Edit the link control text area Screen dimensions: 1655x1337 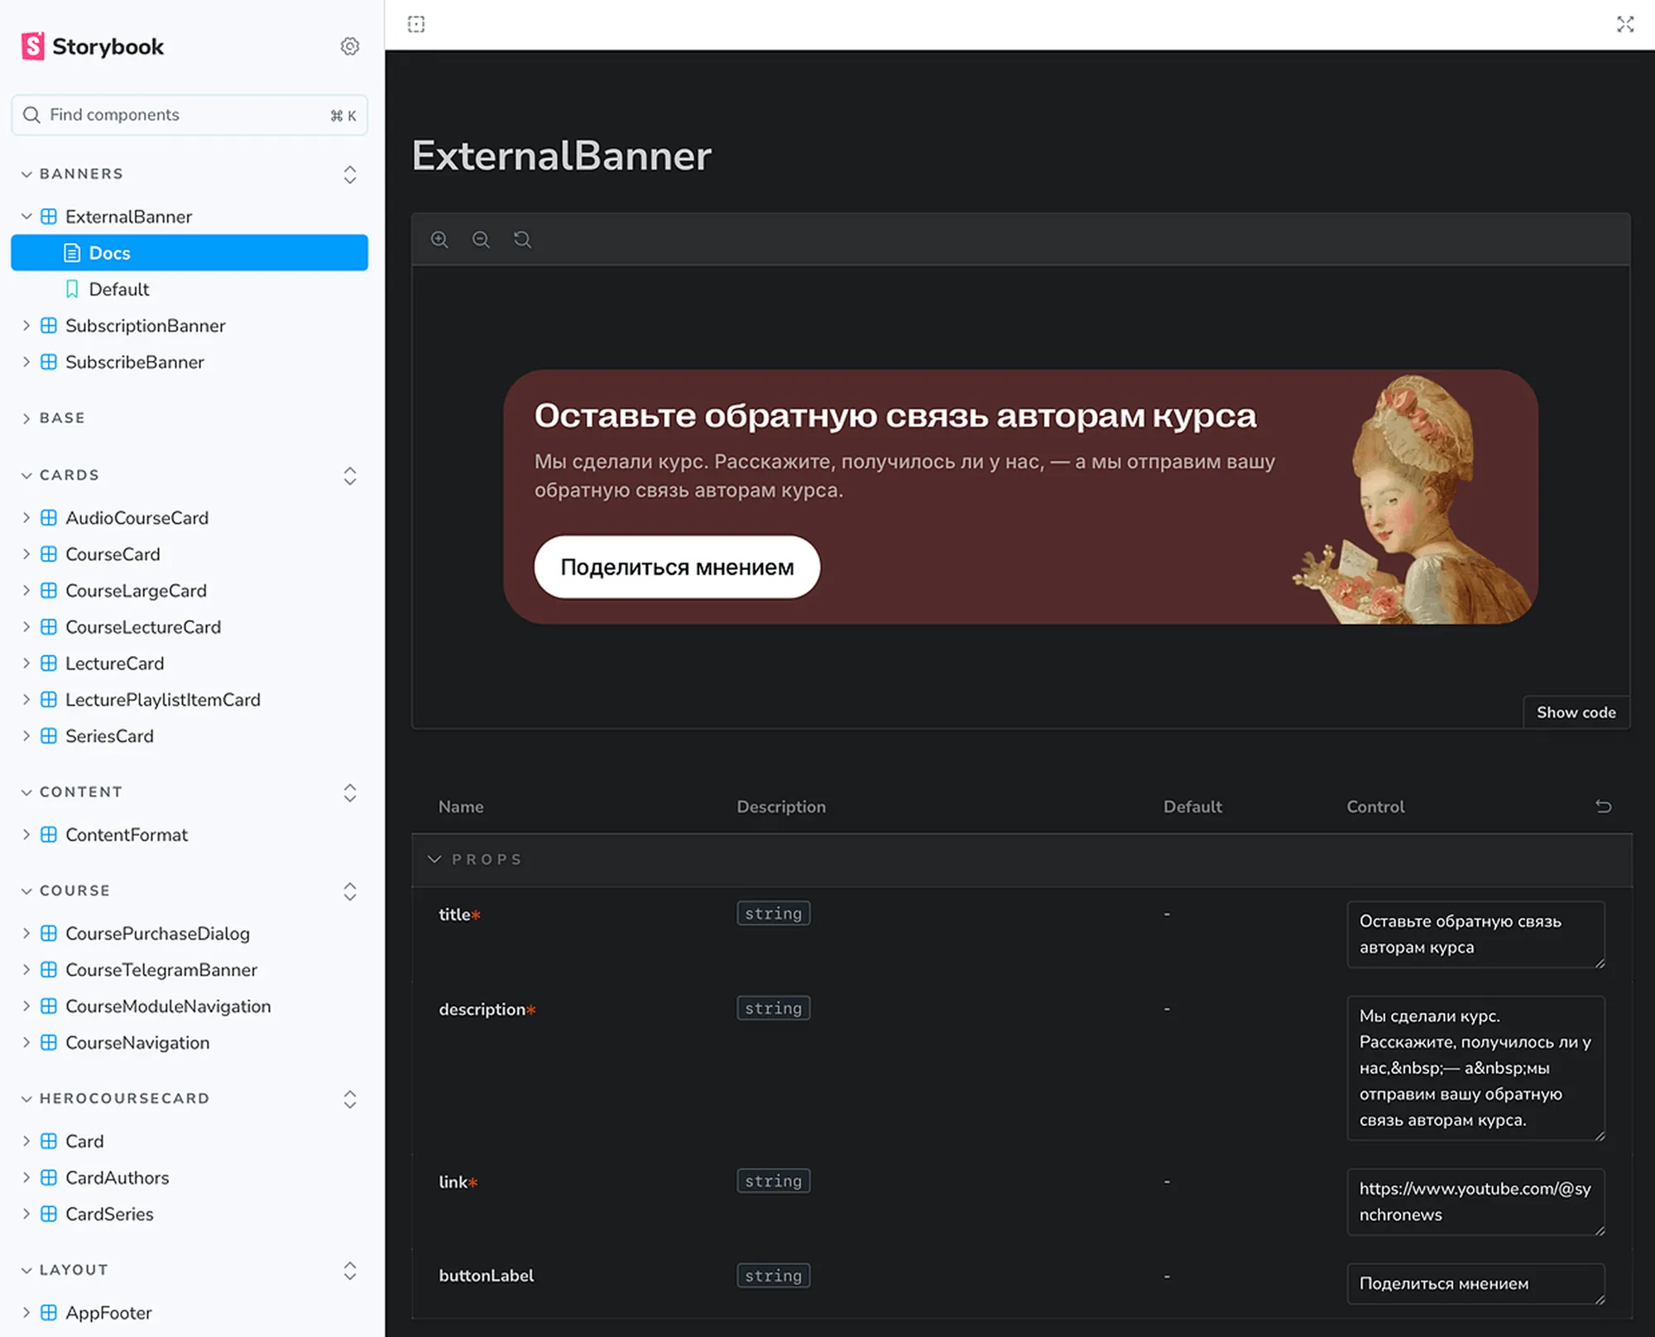coord(1476,1202)
